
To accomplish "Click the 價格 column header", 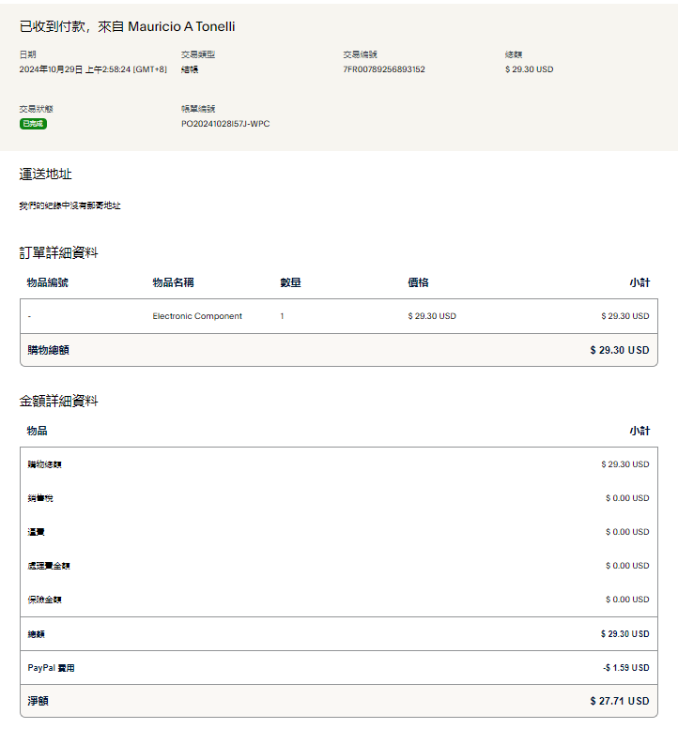I will pyautogui.click(x=418, y=282).
